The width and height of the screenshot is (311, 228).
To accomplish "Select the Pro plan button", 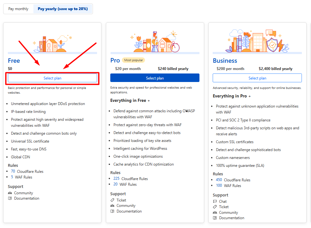I will [x=155, y=78].
